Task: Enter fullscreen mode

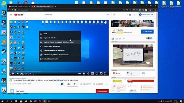Action: [x=105, y=74]
